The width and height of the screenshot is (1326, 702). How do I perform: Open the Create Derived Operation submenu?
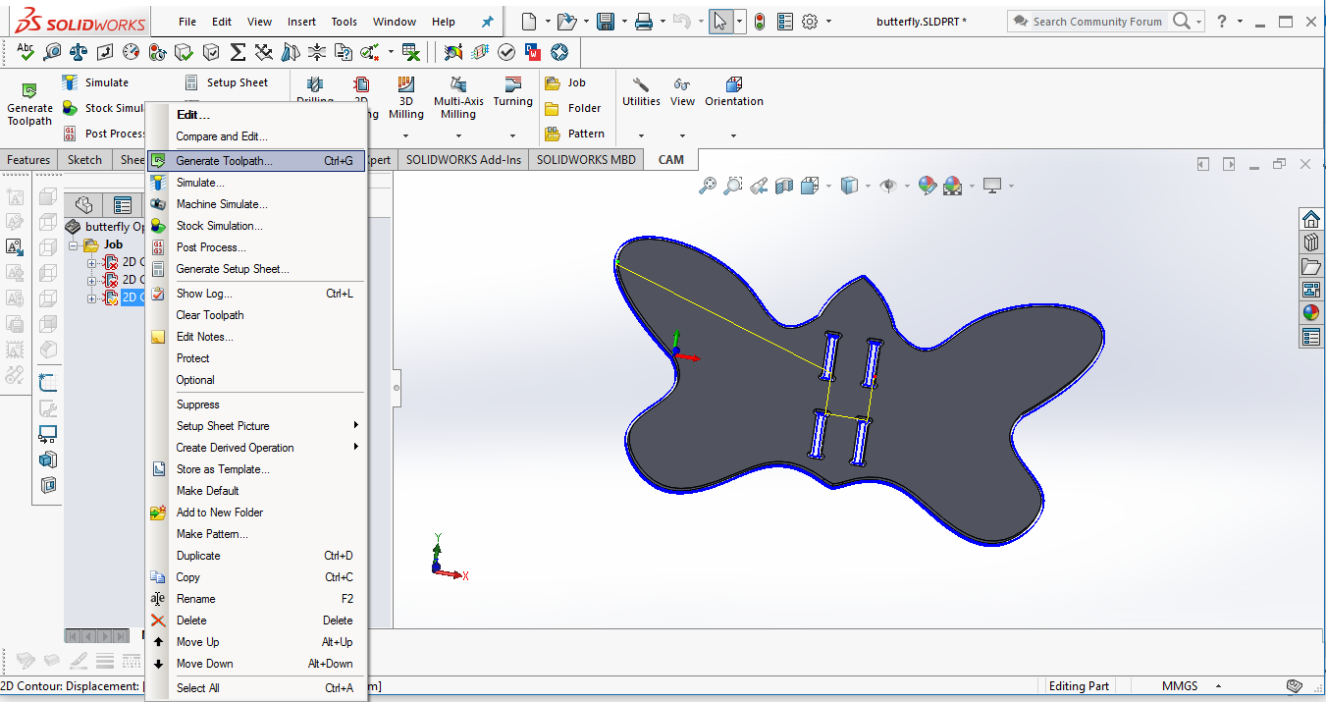(256, 448)
